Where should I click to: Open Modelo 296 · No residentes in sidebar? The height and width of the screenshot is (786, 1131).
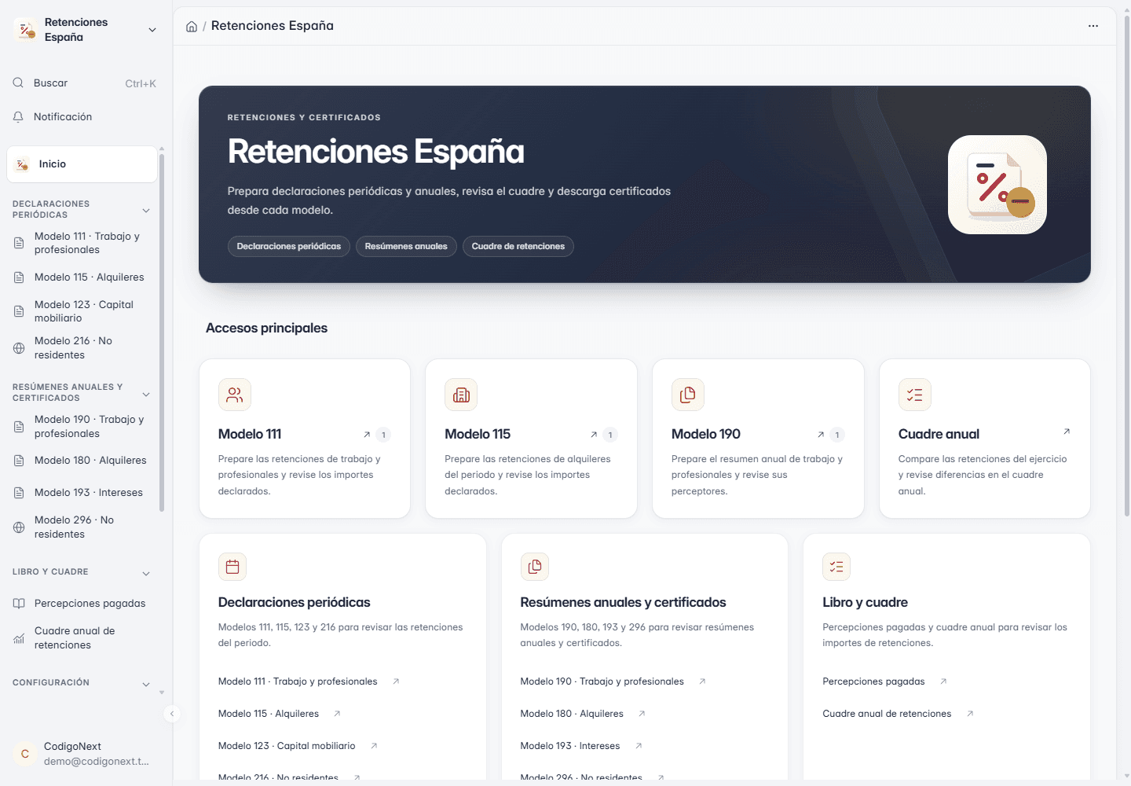pos(82,527)
